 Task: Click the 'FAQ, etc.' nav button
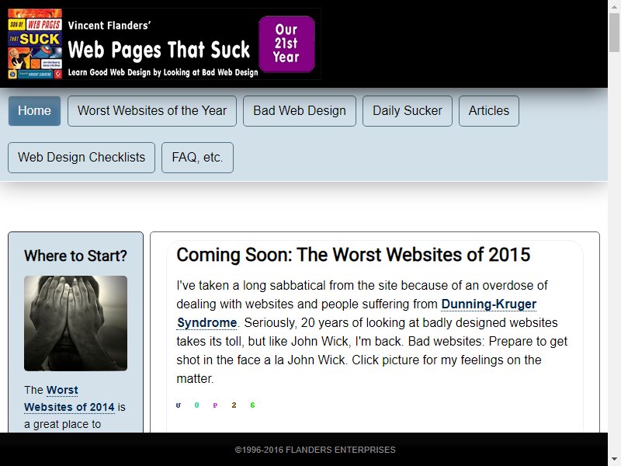pos(197,158)
